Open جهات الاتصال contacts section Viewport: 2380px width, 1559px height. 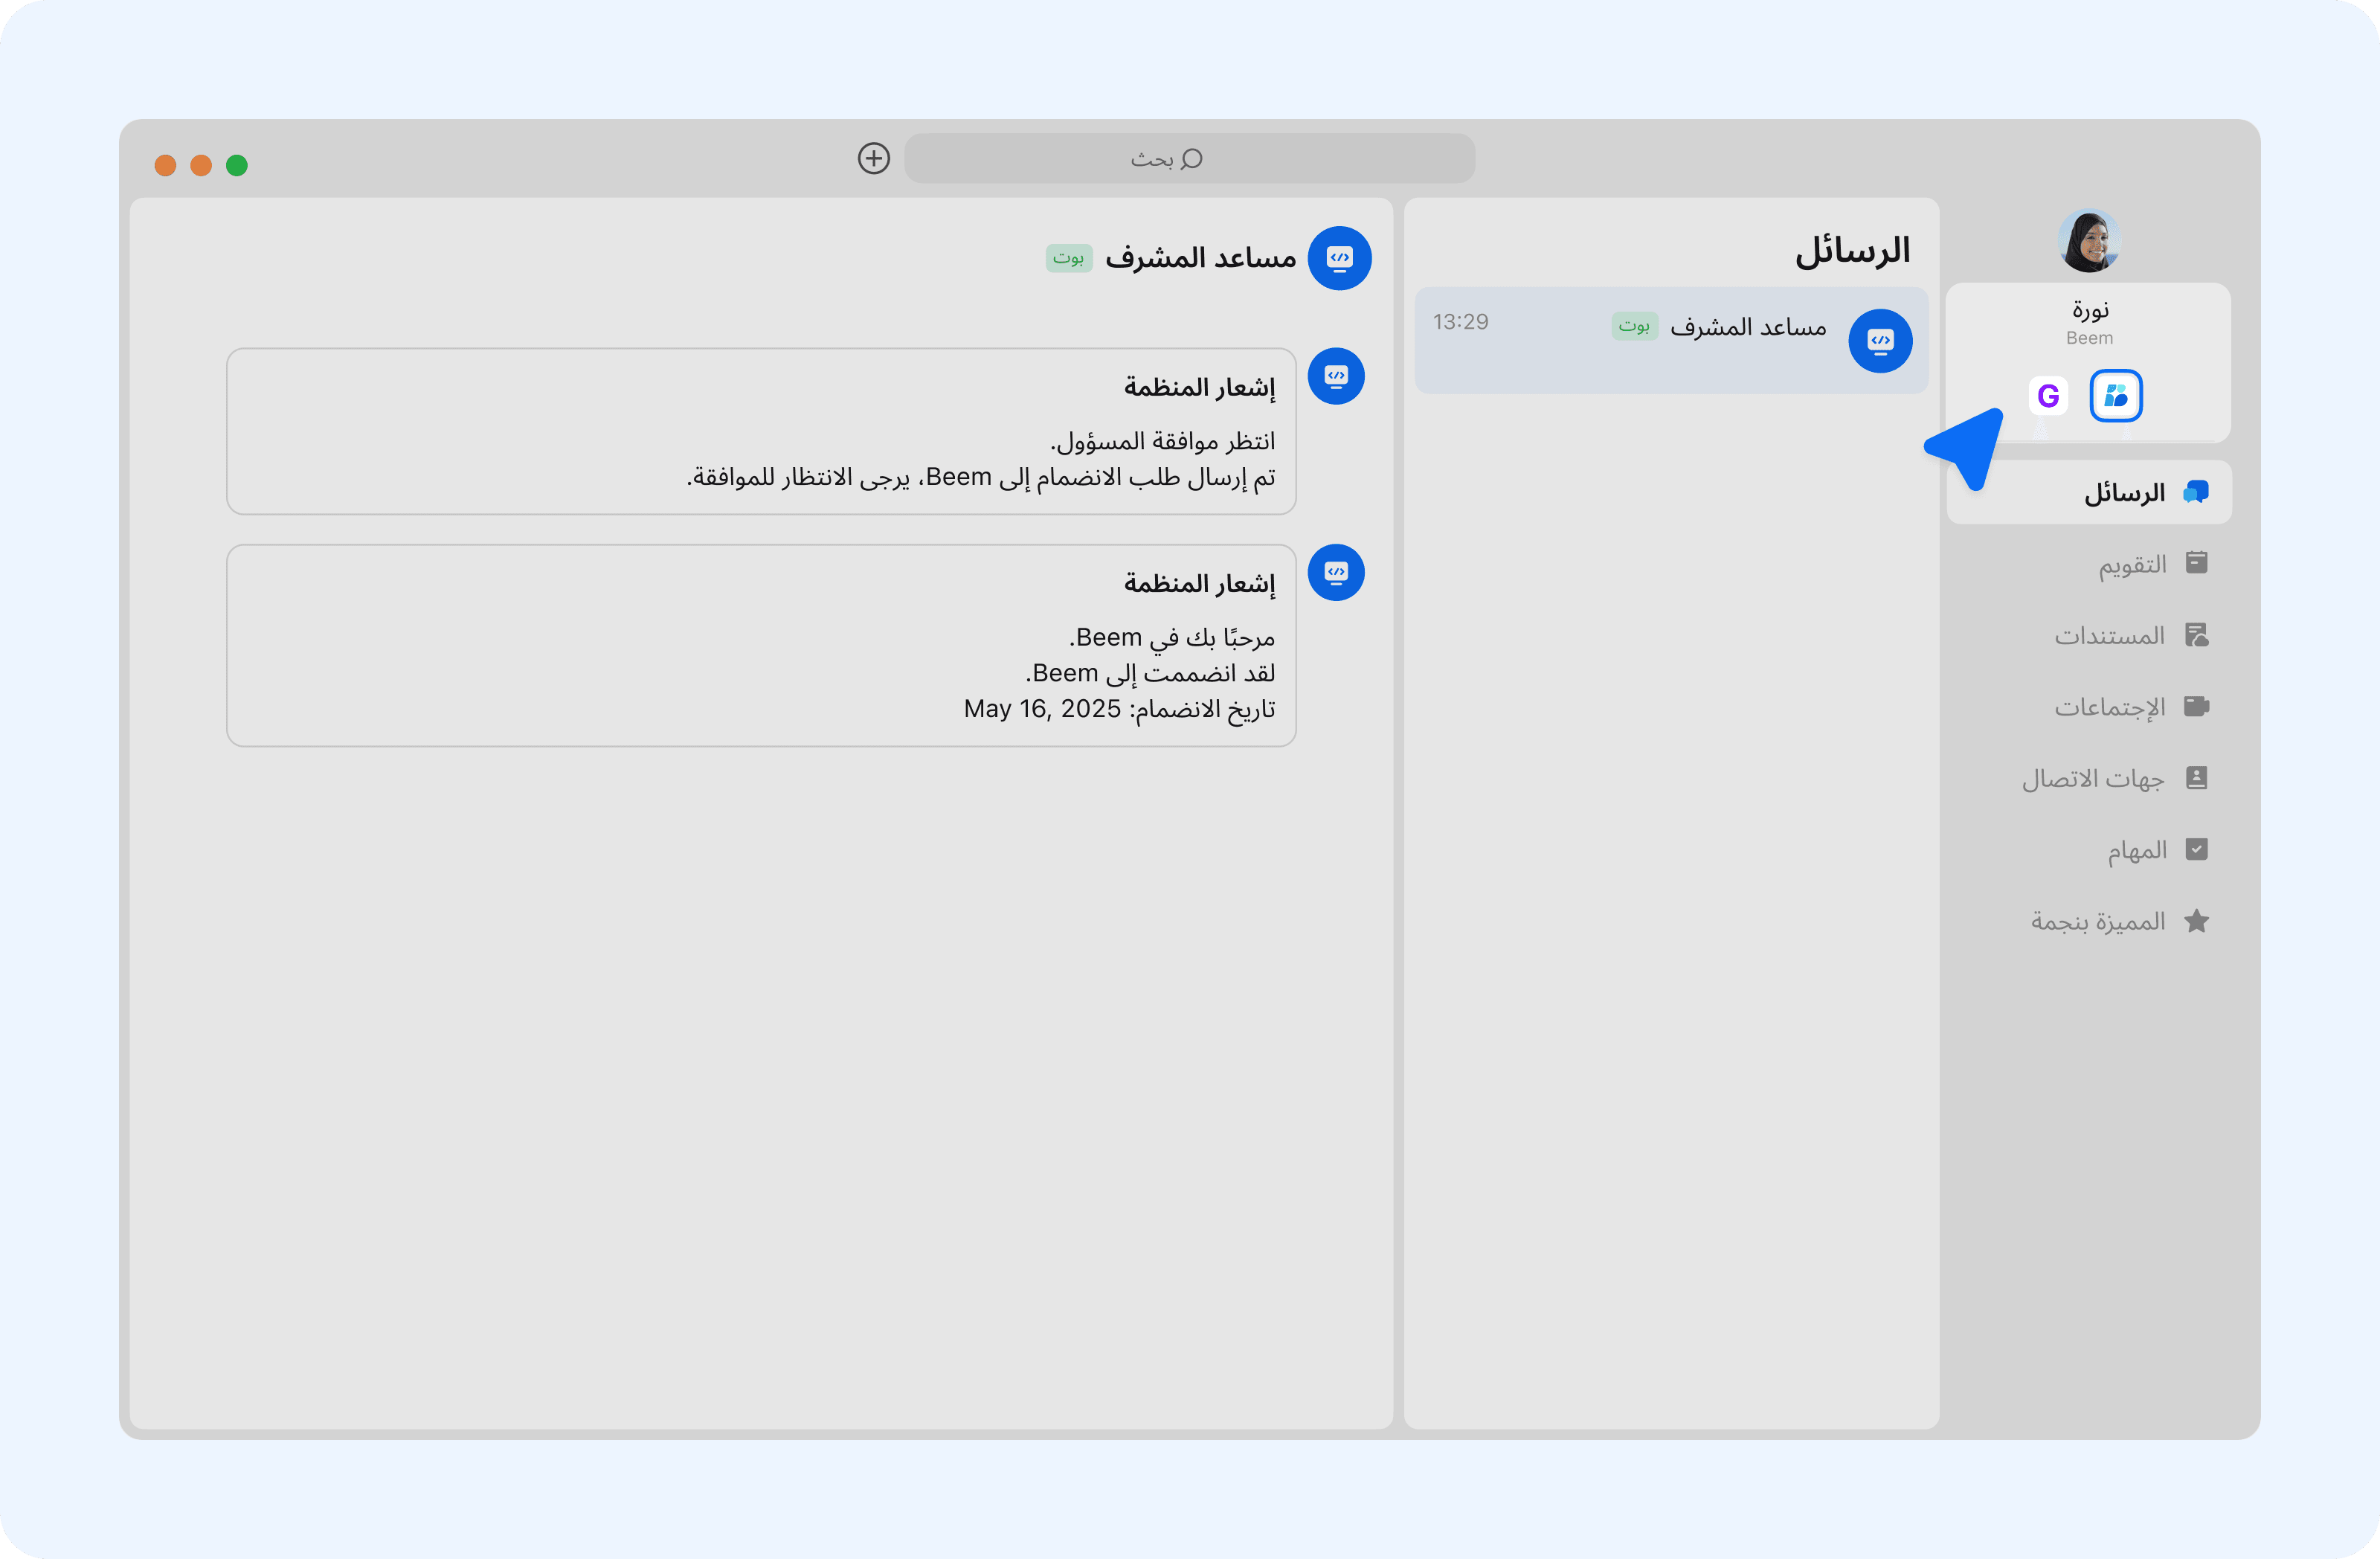[x=2093, y=778]
